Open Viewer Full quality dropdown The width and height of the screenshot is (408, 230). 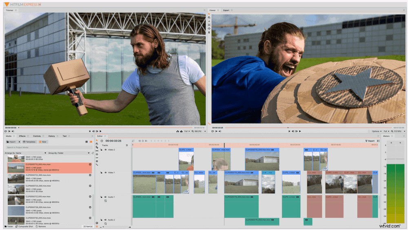(386, 131)
